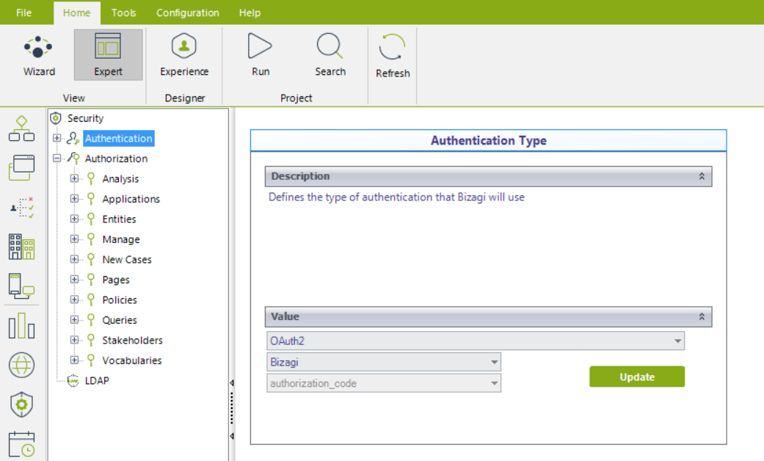Click the Authentication user-key icon

pos(73,139)
